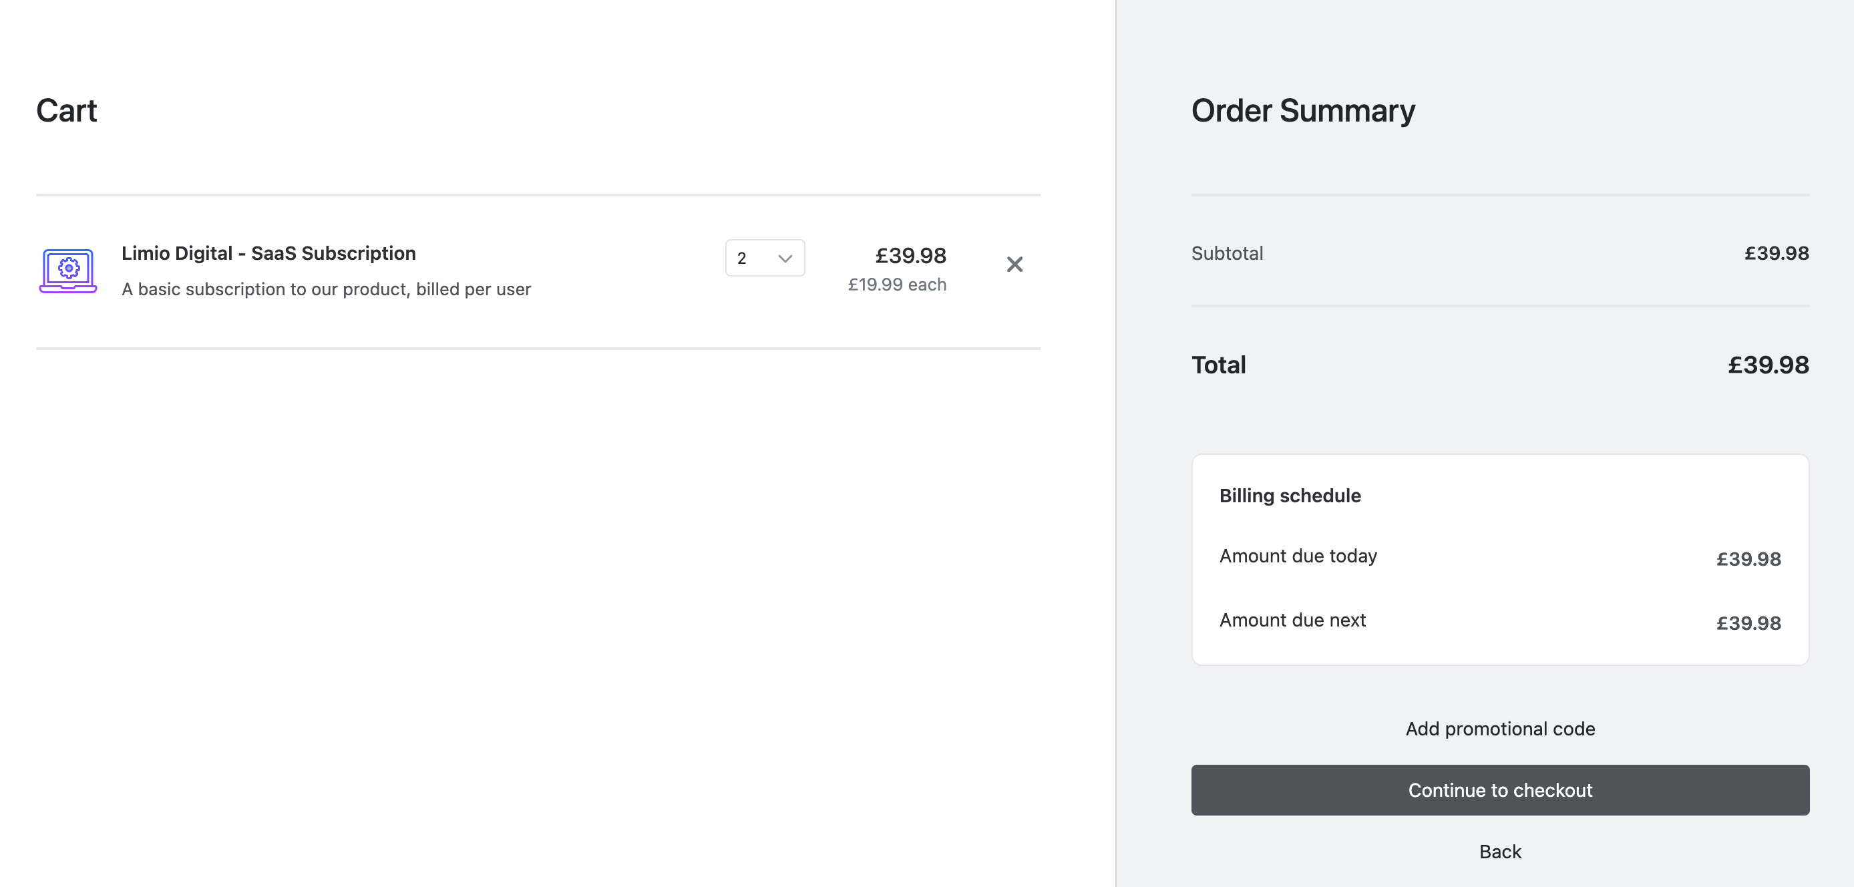
Task: Click Continue to checkout button
Action: click(x=1499, y=789)
